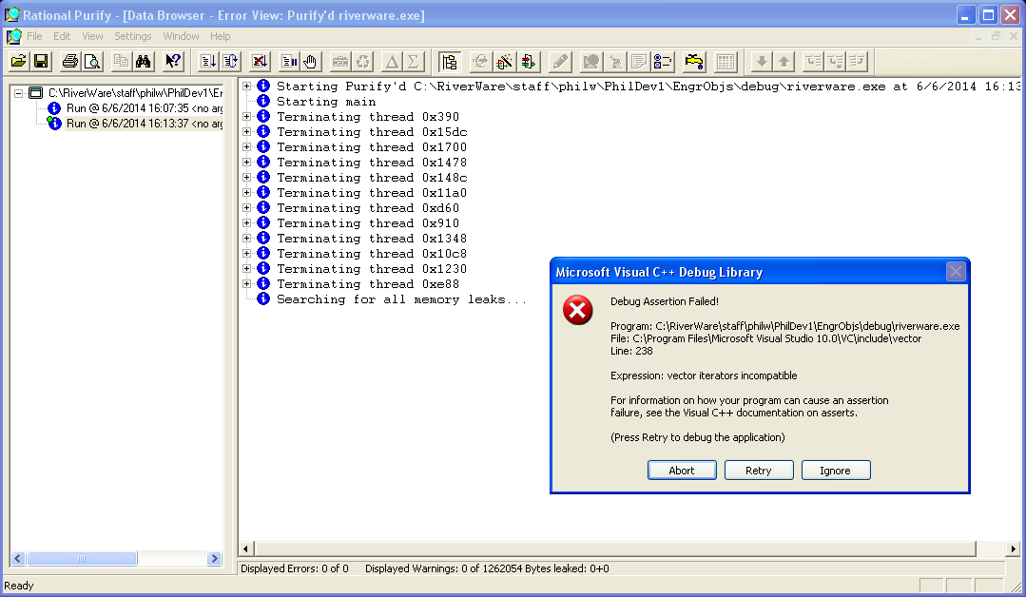
Task: Activate the context help arrow-question icon
Action: [173, 62]
